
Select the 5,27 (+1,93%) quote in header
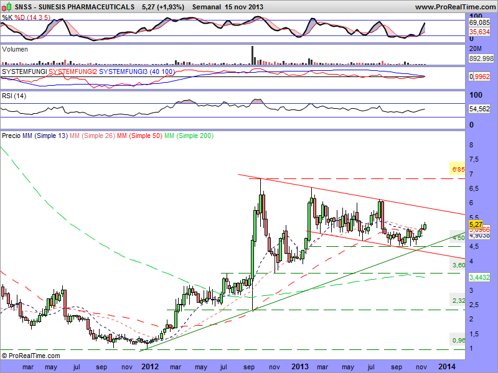tap(163, 7)
